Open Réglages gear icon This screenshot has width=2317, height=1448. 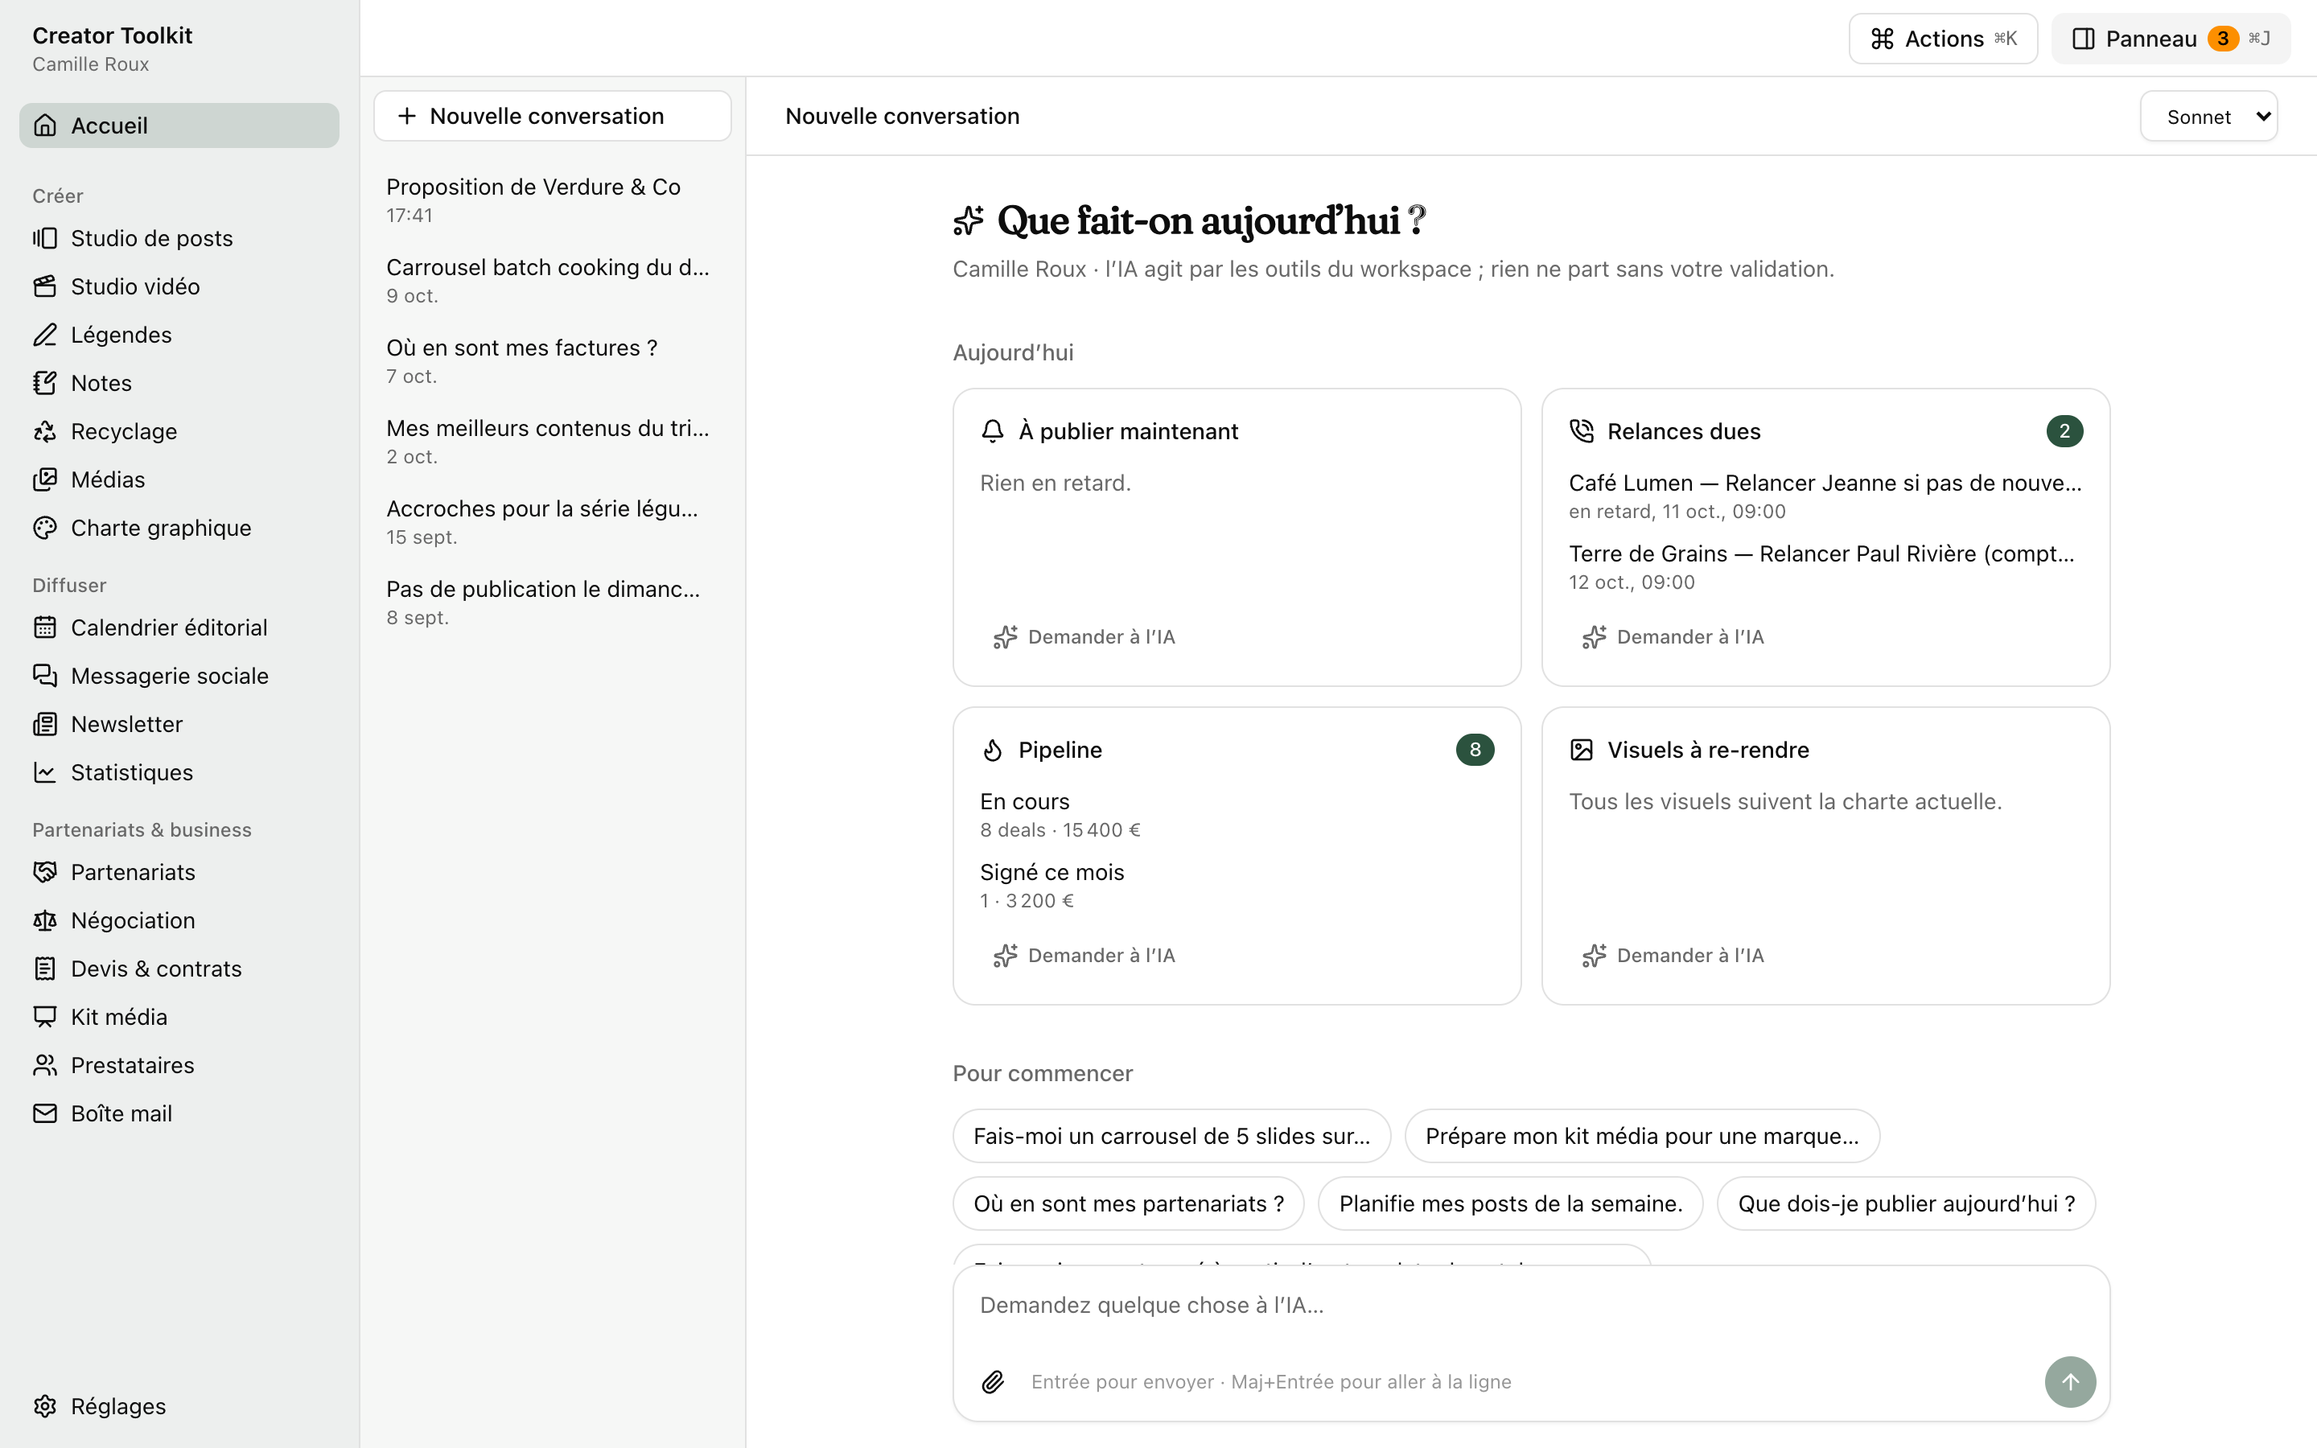(x=45, y=1406)
